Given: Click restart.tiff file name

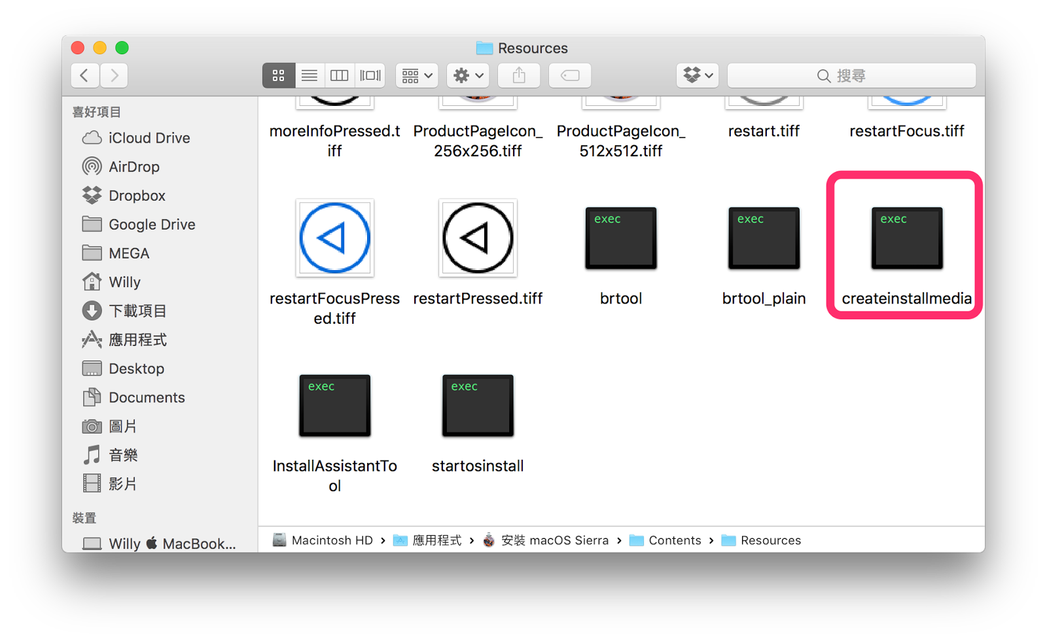Looking at the screenshot, I should coord(764,131).
